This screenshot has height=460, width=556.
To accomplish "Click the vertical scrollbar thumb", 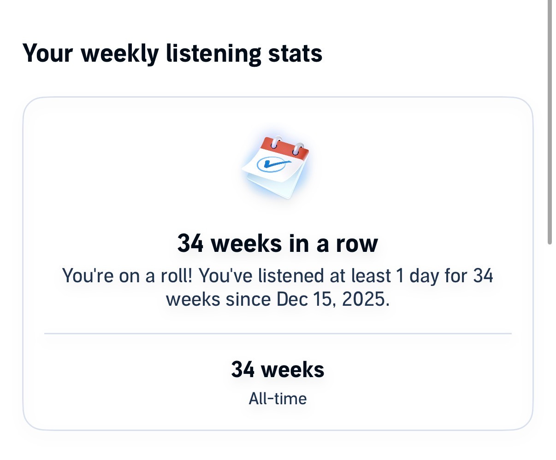I will pos(550,122).
